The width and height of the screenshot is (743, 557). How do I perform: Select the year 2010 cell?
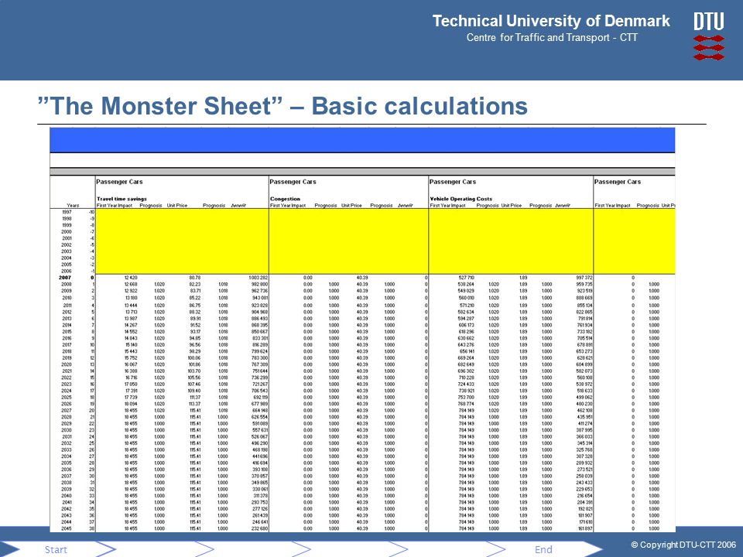pyautogui.click(x=67, y=298)
